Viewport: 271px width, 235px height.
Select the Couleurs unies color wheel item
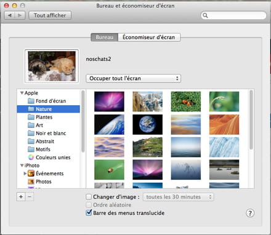point(49,157)
